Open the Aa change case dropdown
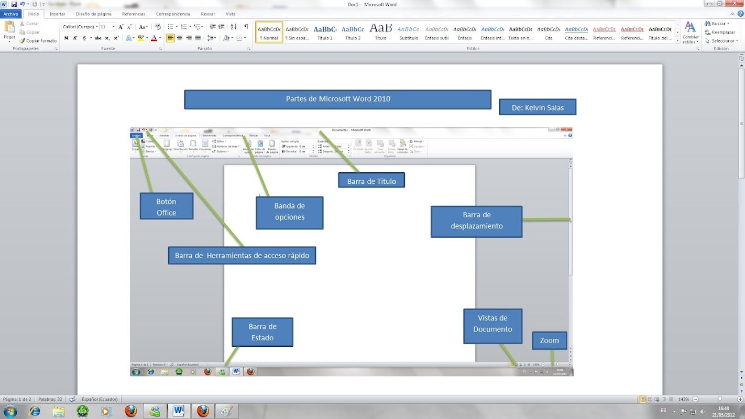745x419 pixels. pos(144,27)
